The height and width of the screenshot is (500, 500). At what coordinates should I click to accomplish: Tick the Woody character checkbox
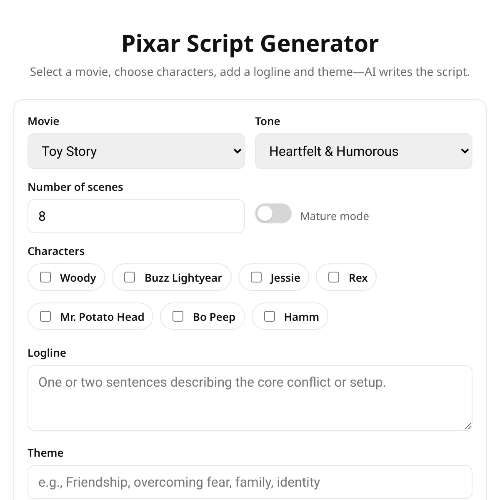45,277
